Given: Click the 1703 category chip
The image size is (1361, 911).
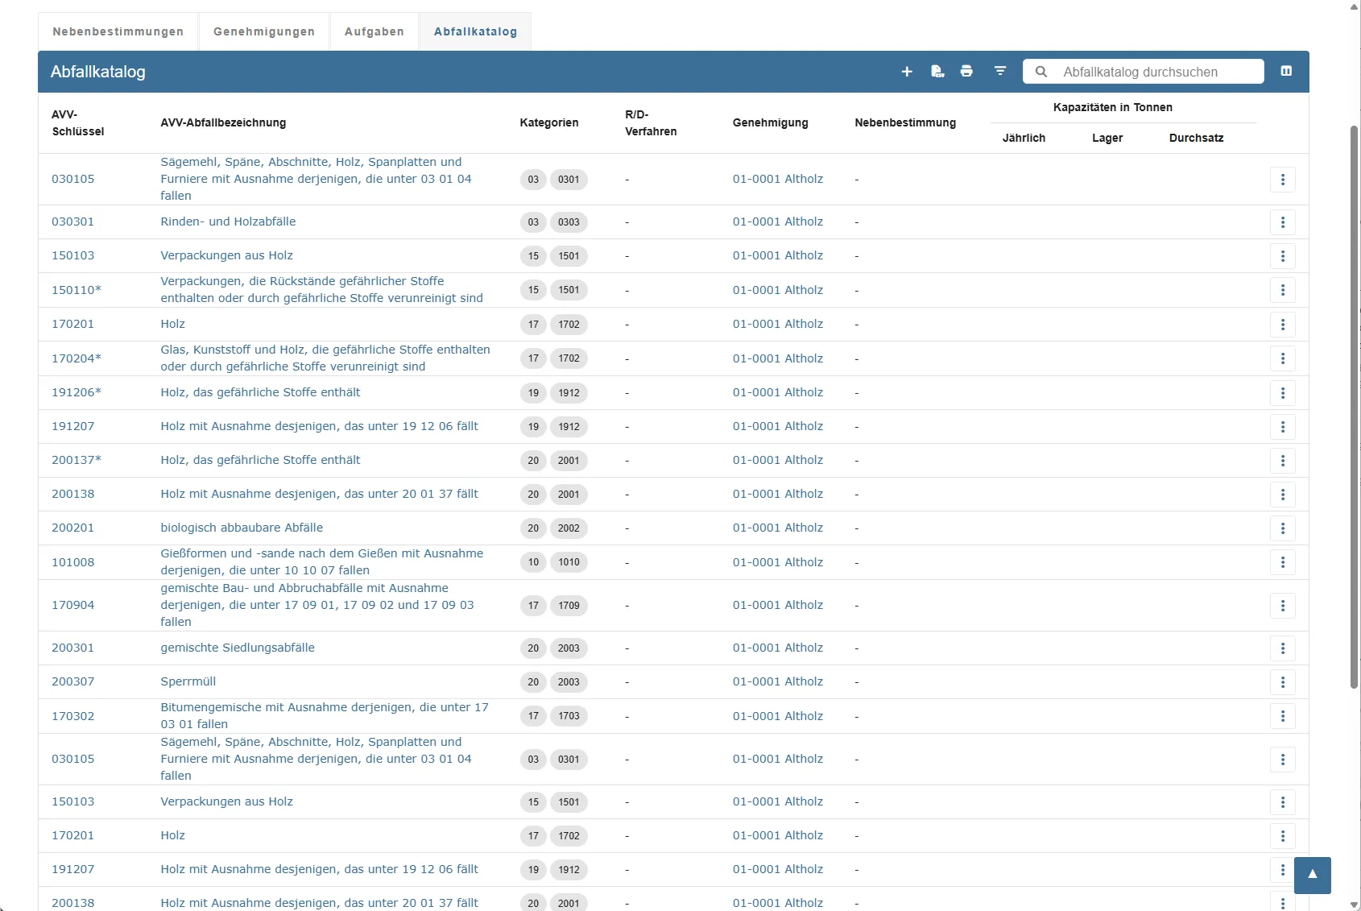Looking at the screenshot, I should 569,716.
